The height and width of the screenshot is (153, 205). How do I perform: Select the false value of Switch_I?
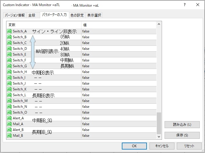pos(86,78)
